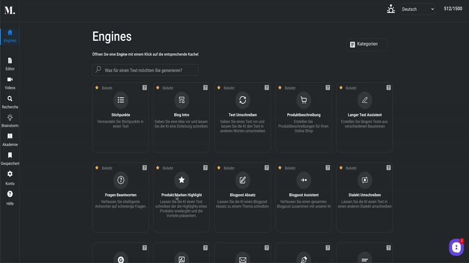Open the Produkt/Marken Highlight engine
Screen dimensions: 469x263
pyautogui.click(x=181, y=198)
